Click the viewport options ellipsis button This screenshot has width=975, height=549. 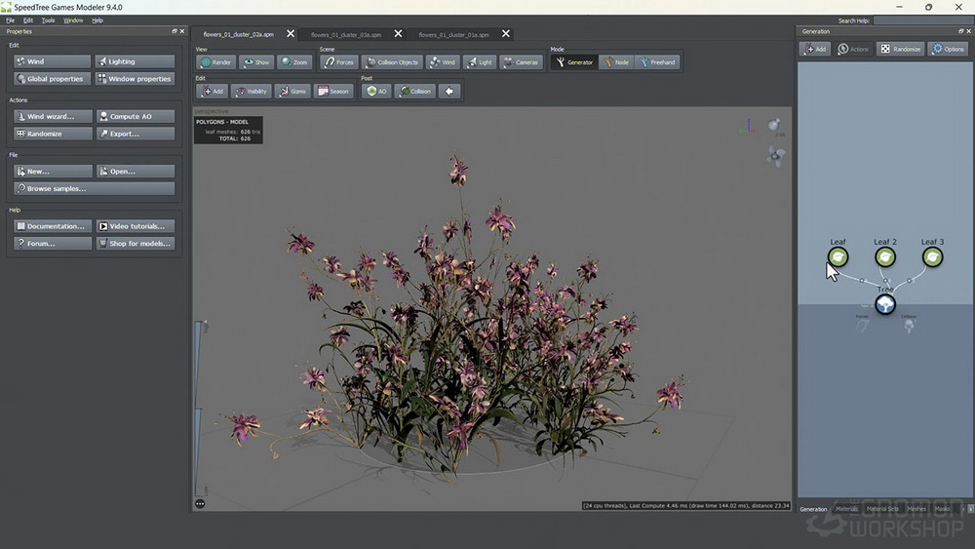coord(200,503)
